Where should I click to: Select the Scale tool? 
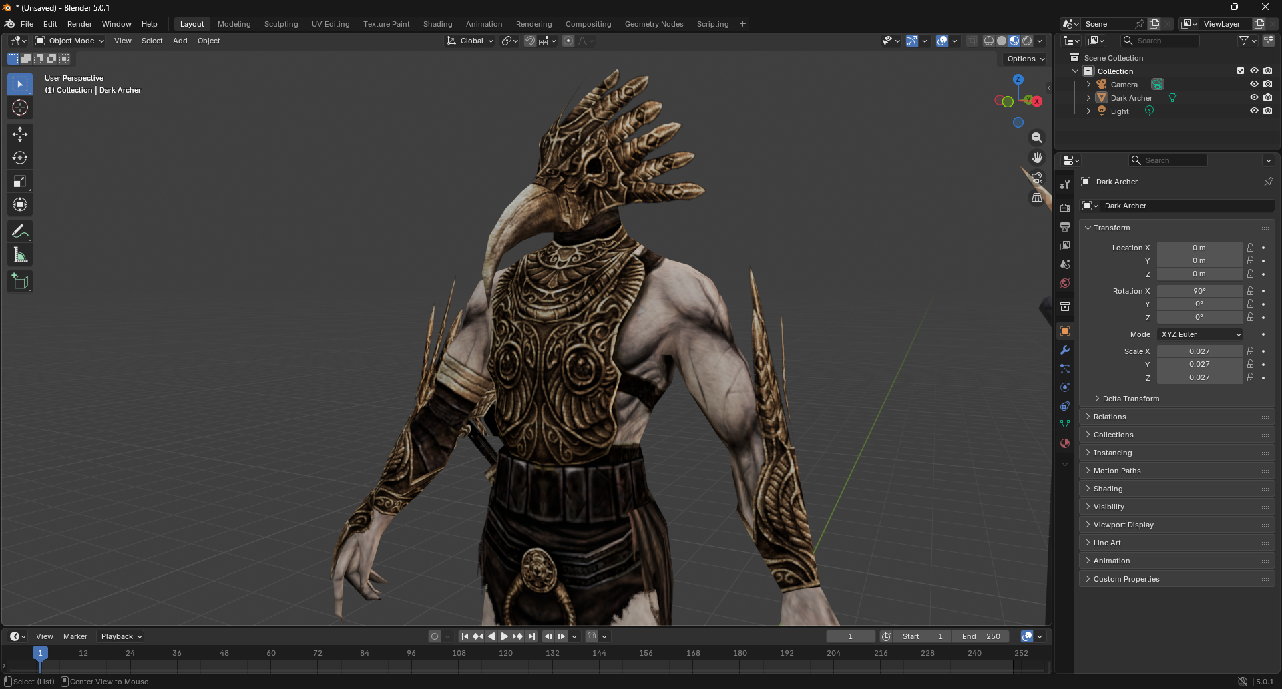[x=20, y=181]
